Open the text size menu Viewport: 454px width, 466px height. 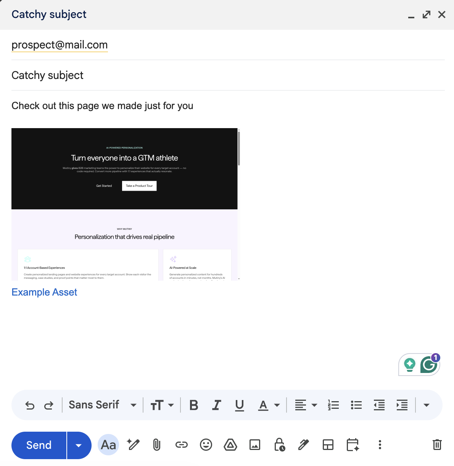click(162, 405)
